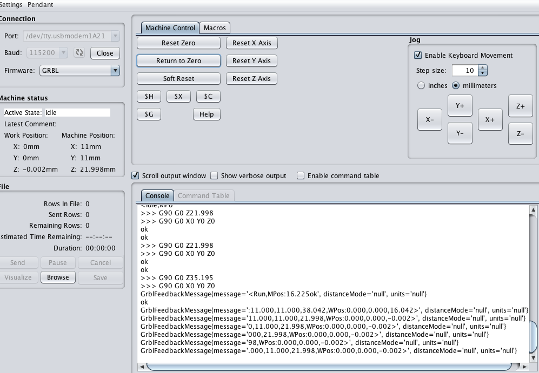Screen dimensions: 539x373
Task: Click the $G parser state button
Action: [x=149, y=114]
